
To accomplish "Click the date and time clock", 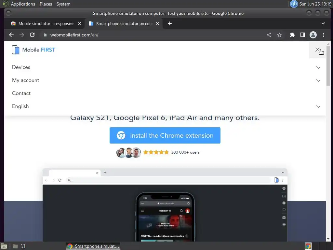I will (x=315, y=4).
